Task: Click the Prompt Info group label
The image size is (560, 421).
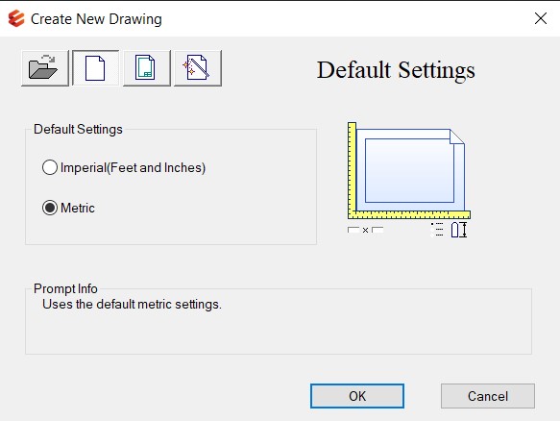Action: click(x=65, y=288)
